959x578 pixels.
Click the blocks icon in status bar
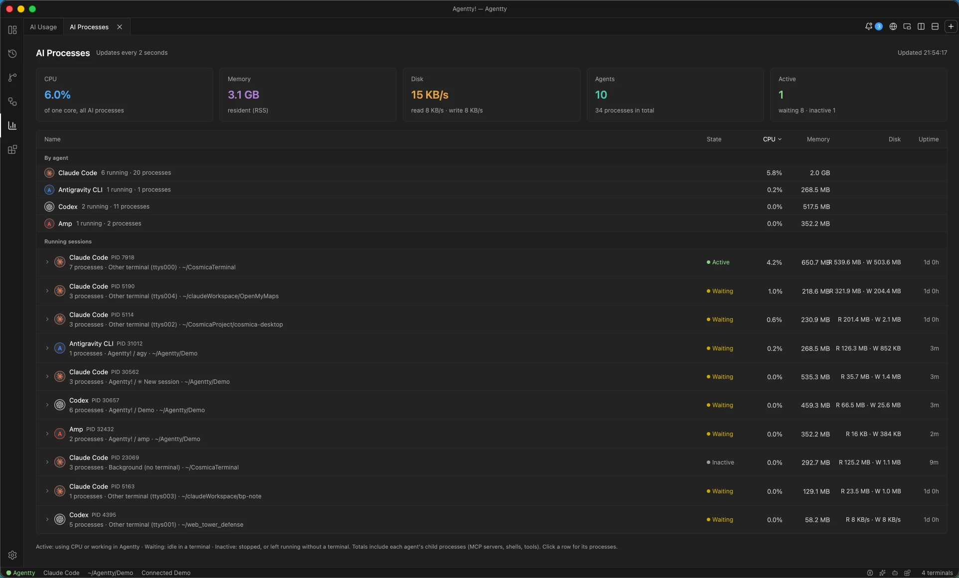pyautogui.click(x=907, y=573)
